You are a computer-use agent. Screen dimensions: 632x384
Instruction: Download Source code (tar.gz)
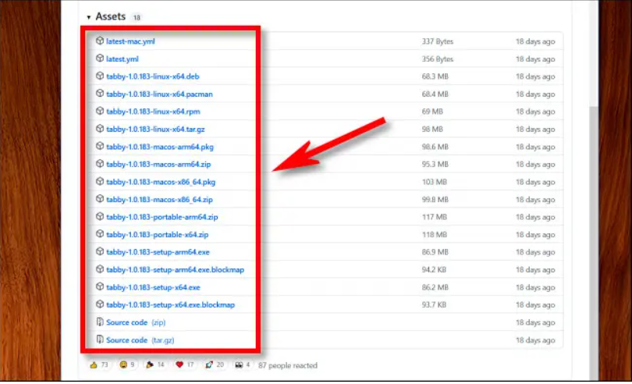coord(140,340)
